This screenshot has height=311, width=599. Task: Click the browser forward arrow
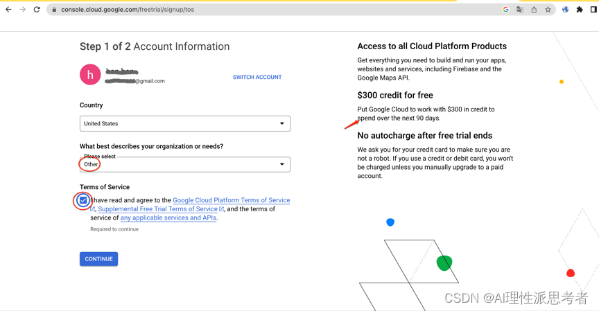click(x=22, y=10)
